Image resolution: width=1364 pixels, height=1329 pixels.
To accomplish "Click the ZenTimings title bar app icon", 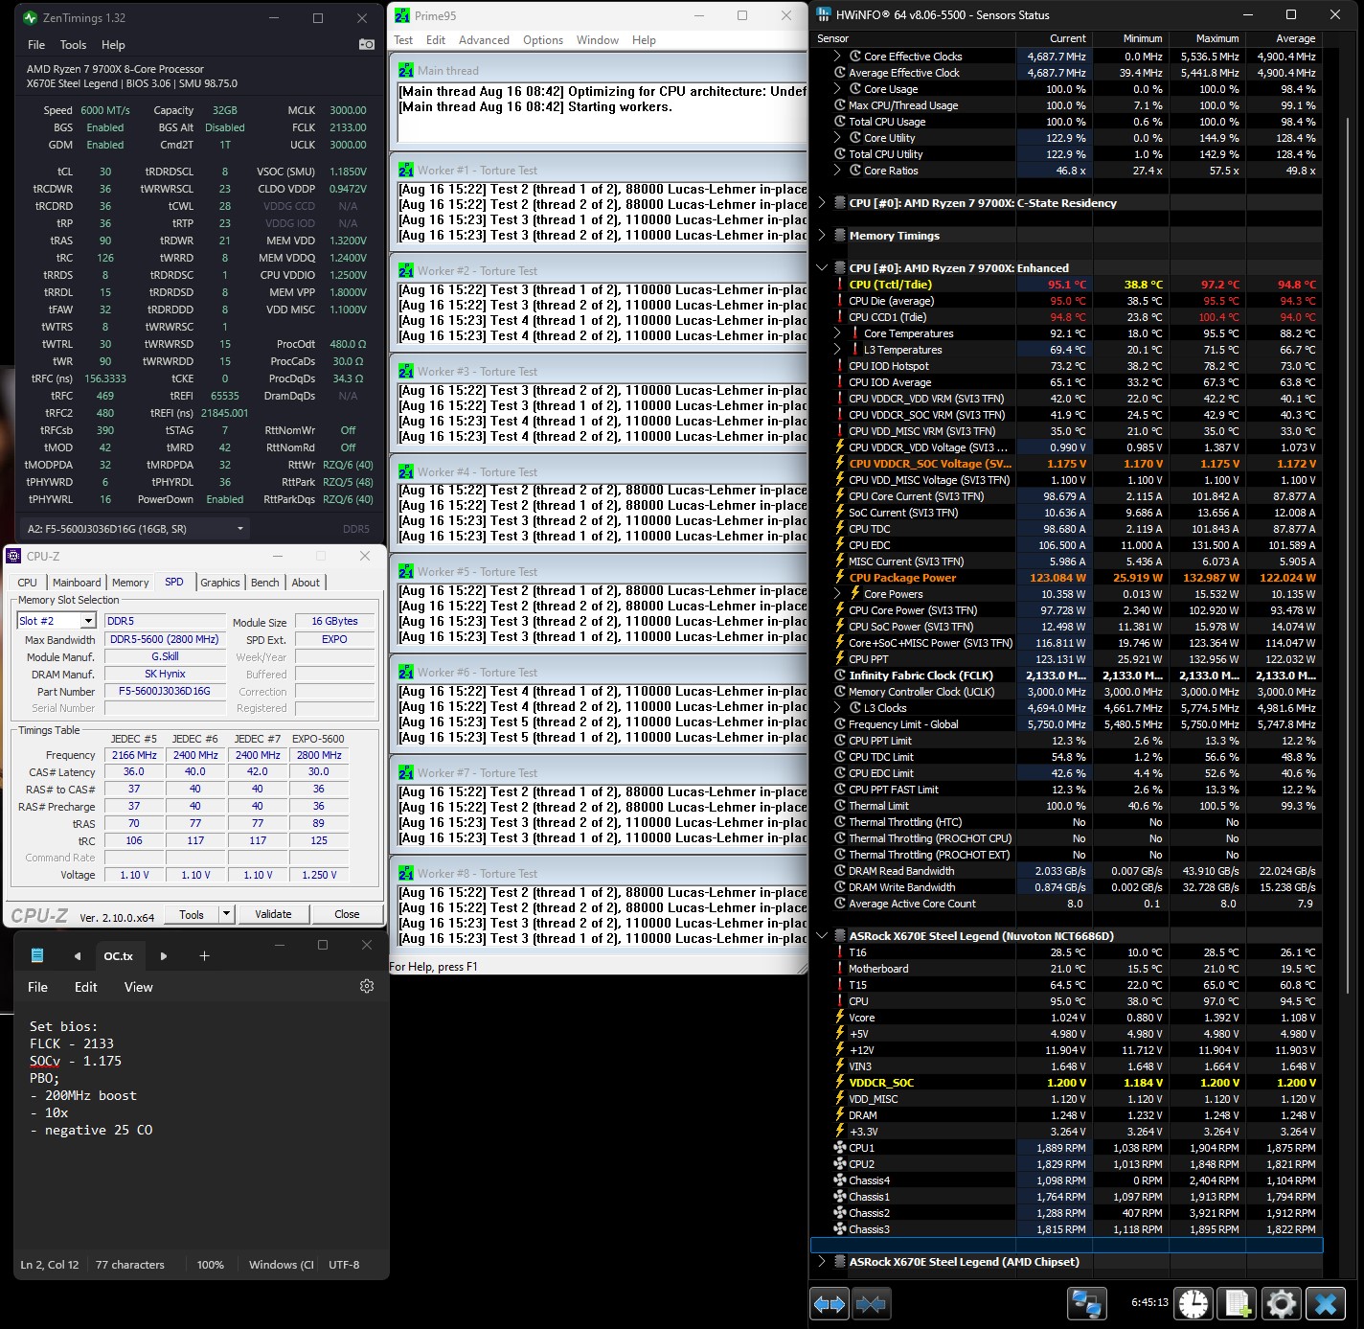I will [31, 17].
